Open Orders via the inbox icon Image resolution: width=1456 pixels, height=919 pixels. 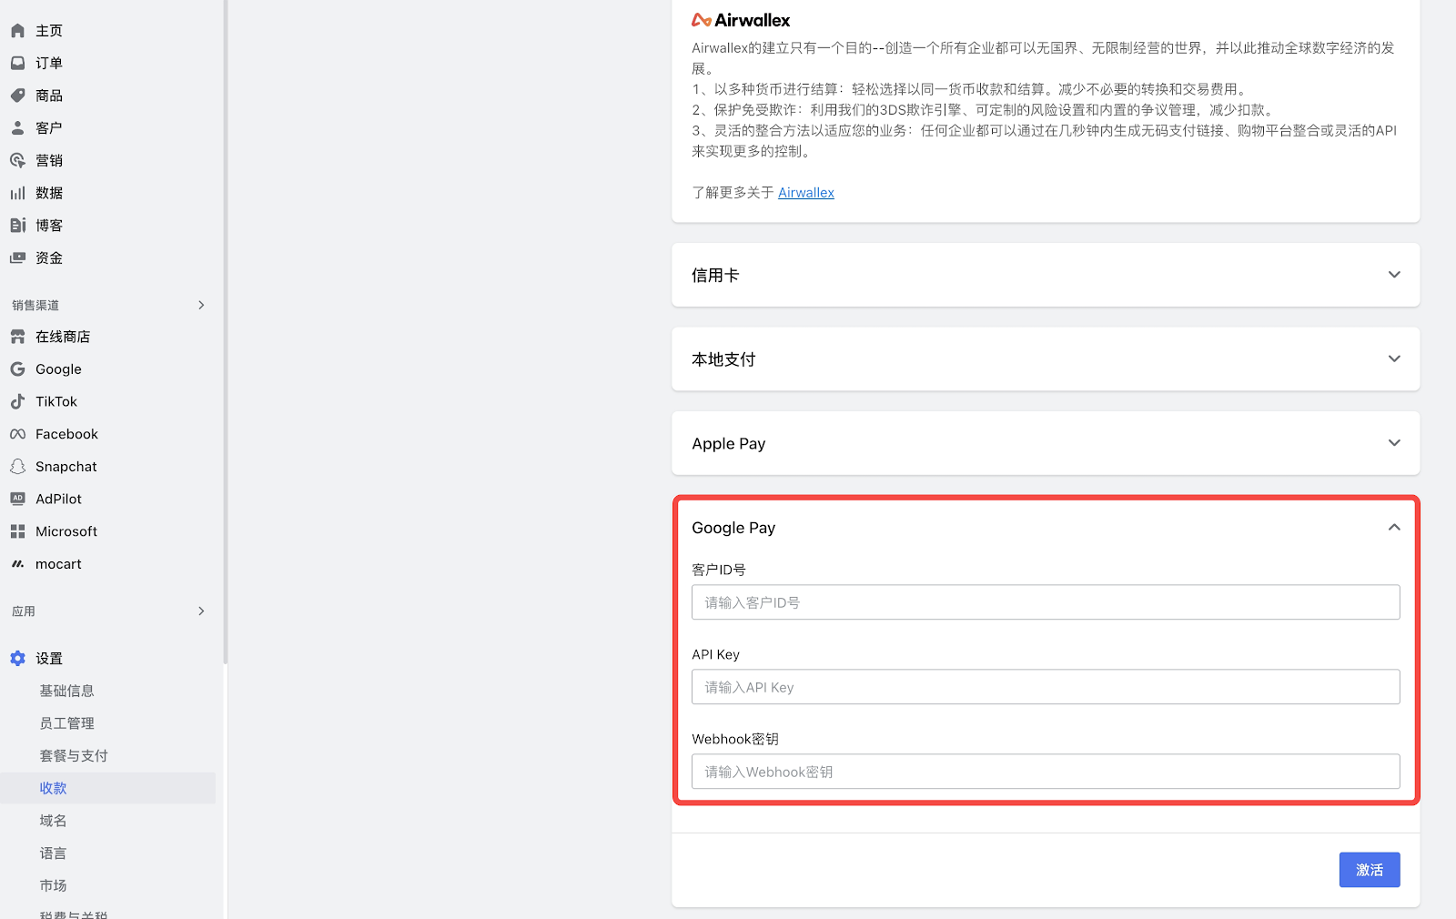pyautogui.click(x=17, y=63)
